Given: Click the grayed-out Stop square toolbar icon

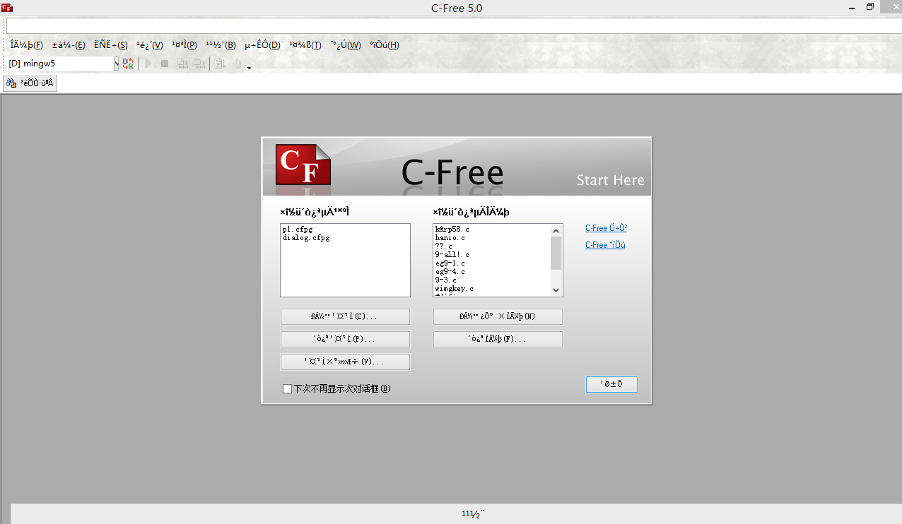Looking at the screenshot, I should pyautogui.click(x=165, y=64).
